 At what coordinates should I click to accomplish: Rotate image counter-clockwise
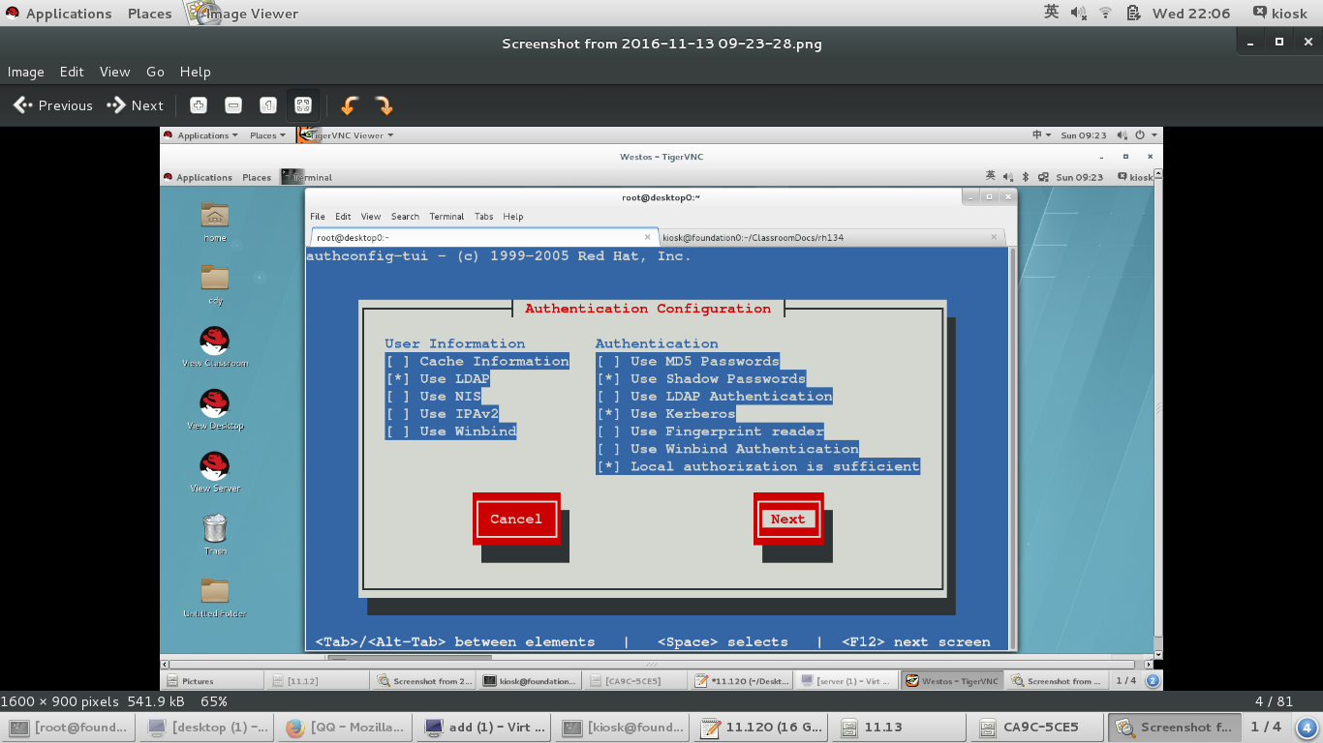pos(350,105)
